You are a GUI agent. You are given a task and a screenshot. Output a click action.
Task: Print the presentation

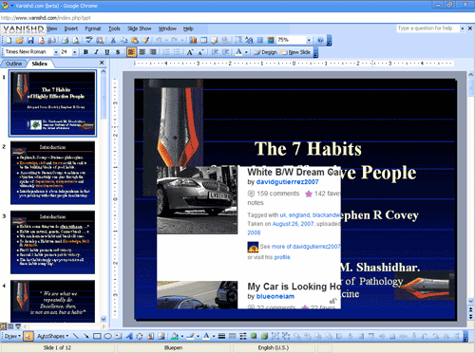coord(65,40)
